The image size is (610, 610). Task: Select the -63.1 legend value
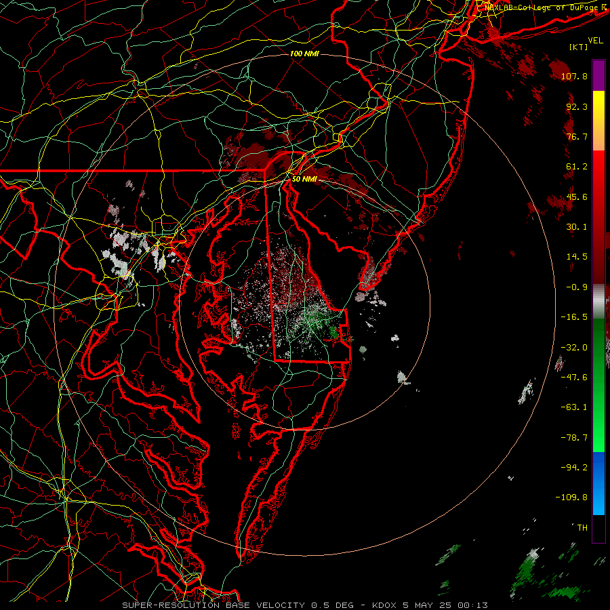(x=574, y=407)
